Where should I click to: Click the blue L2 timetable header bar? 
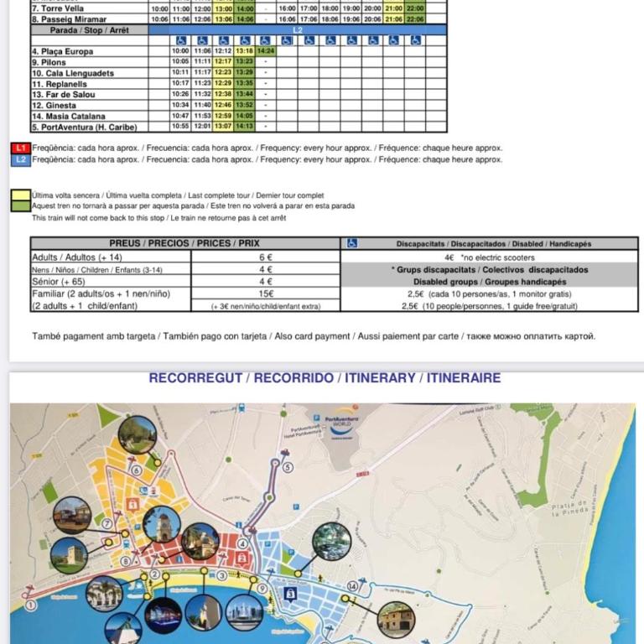pos(298,30)
